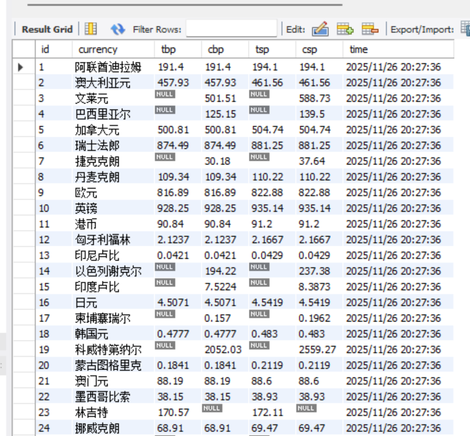Select csp value 37.64 for 捷克克朗
This screenshot has height=436, width=470.
pyautogui.click(x=319, y=161)
